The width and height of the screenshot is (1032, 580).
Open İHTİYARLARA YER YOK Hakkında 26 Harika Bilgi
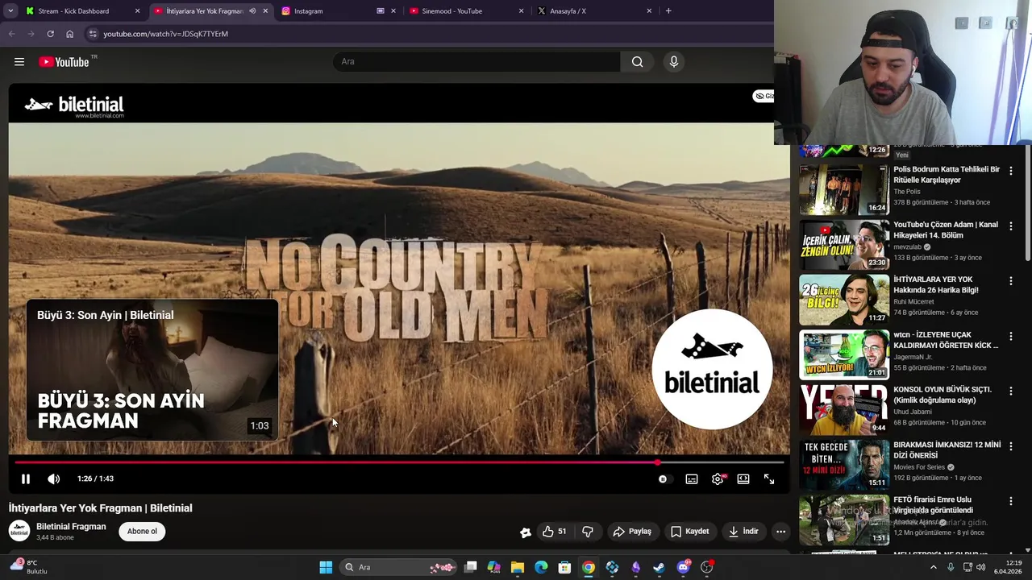(x=935, y=284)
